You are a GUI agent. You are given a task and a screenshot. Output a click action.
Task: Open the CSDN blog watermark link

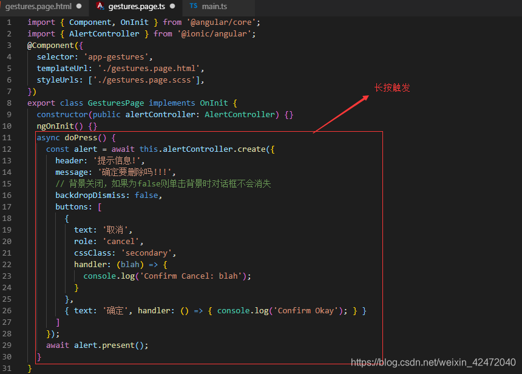(433, 362)
